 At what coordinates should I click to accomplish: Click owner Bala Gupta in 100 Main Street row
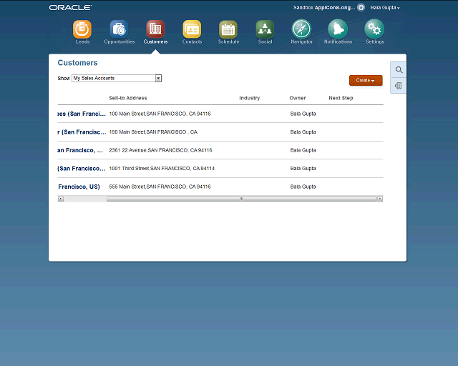tap(303, 114)
